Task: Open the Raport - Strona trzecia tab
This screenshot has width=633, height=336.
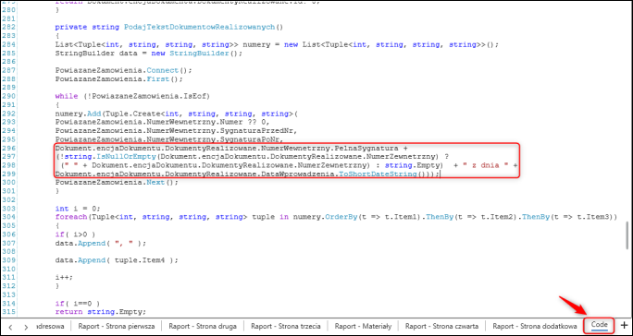Action: pyautogui.click(x=286, y=327)
